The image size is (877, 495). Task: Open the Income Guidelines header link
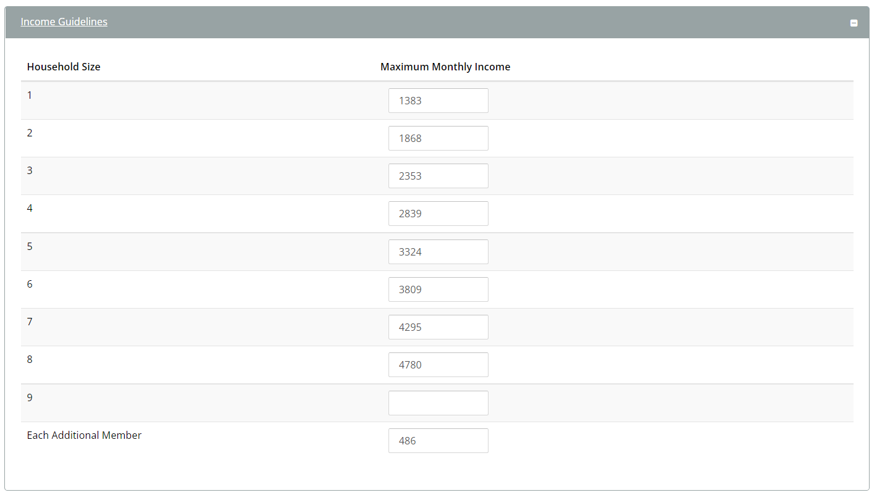(x=64, y=22)
